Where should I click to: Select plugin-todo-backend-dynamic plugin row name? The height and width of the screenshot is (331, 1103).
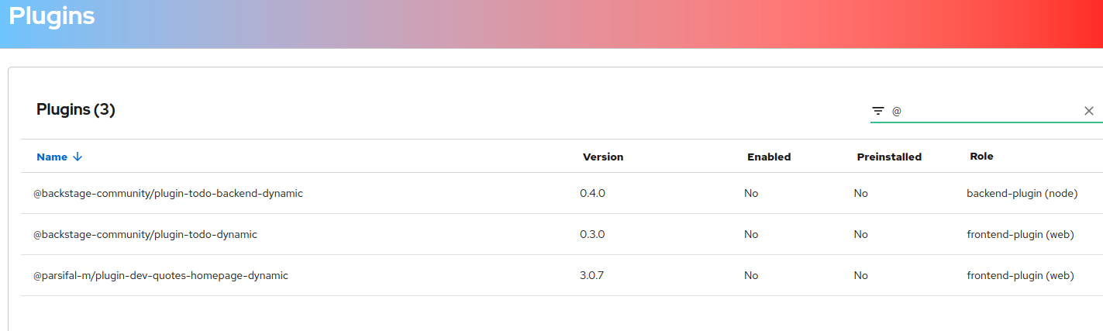tap(167, 193)
